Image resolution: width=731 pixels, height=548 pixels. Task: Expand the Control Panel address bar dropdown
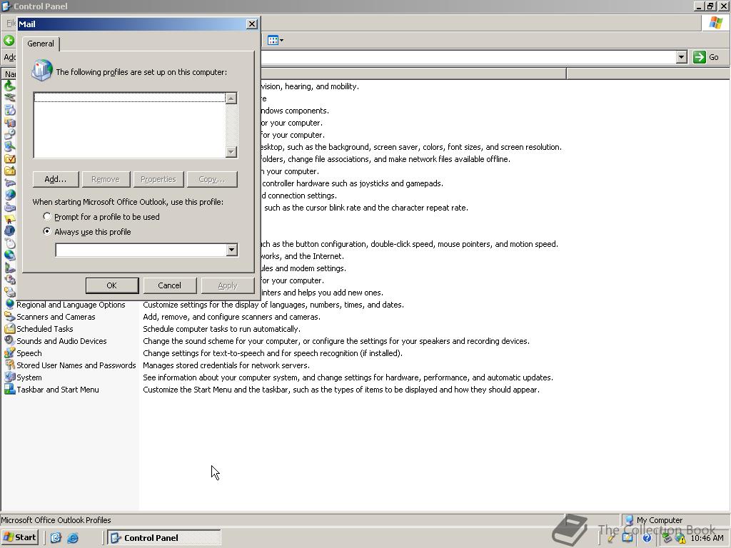(x=681, y=57)
